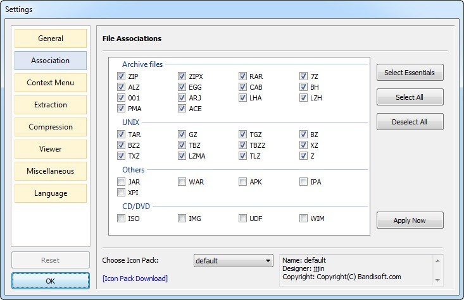Open the Choose Icon Pack dropdown
The image size is (464, 300).
coord(233,261)
